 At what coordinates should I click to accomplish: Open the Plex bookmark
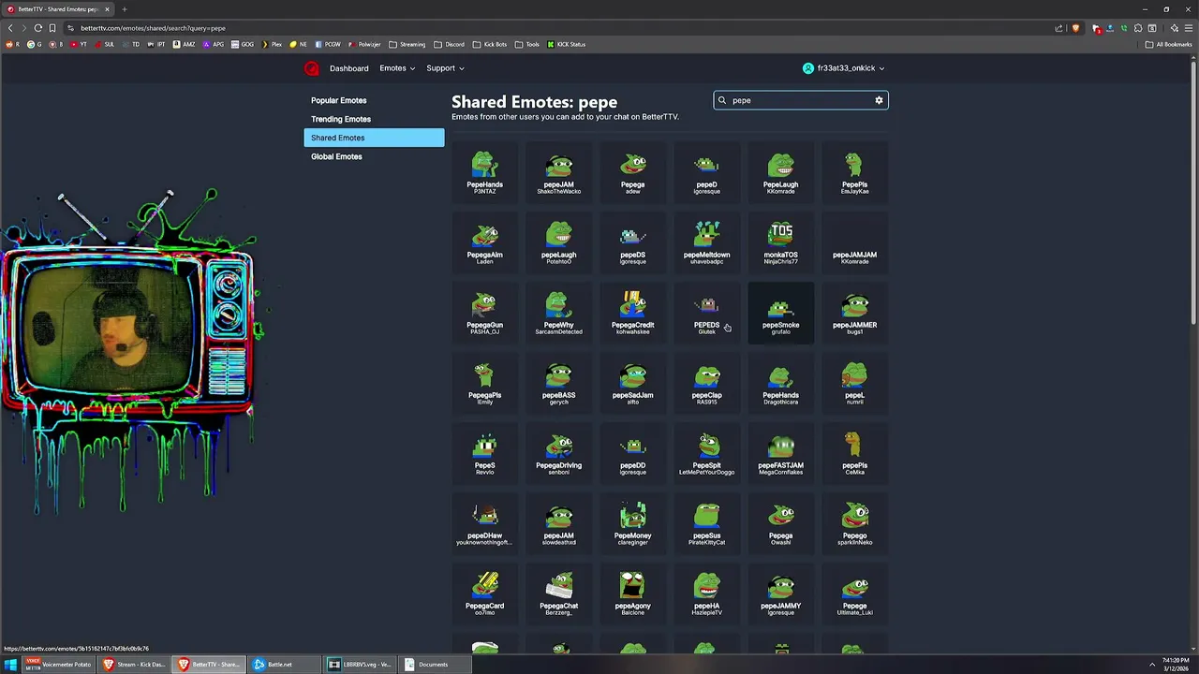272,44
